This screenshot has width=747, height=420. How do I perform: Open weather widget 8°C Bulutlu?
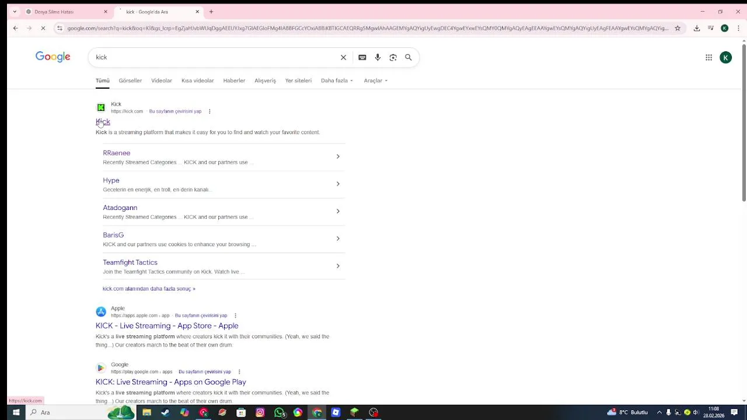[x=627, y=412]
